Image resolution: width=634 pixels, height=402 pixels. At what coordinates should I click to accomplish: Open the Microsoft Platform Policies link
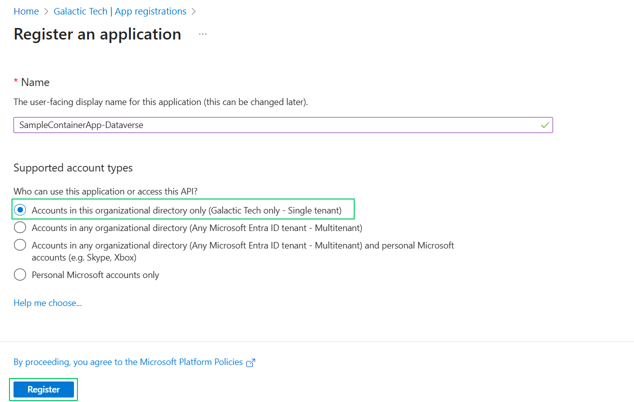[128, 362]
